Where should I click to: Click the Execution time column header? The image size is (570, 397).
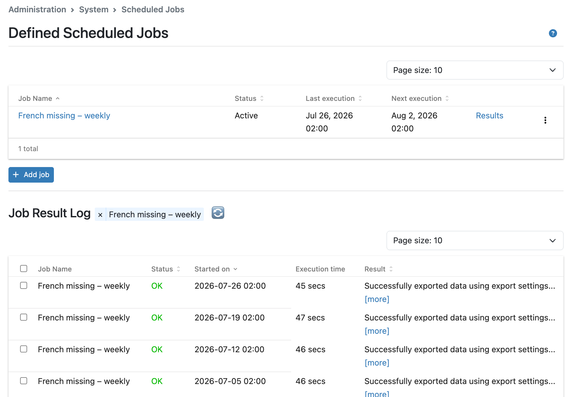(320, 269)
